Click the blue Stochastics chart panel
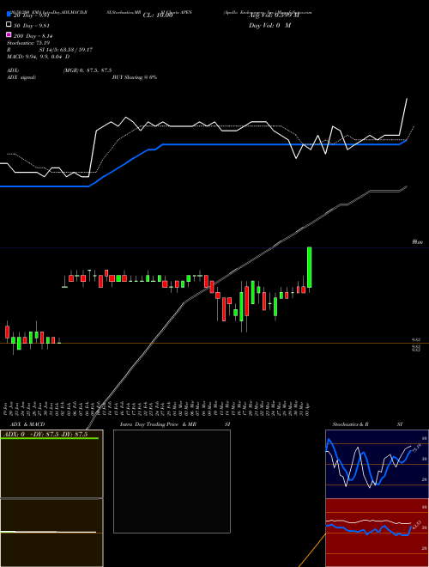429x567 pixels. [377, 464]
